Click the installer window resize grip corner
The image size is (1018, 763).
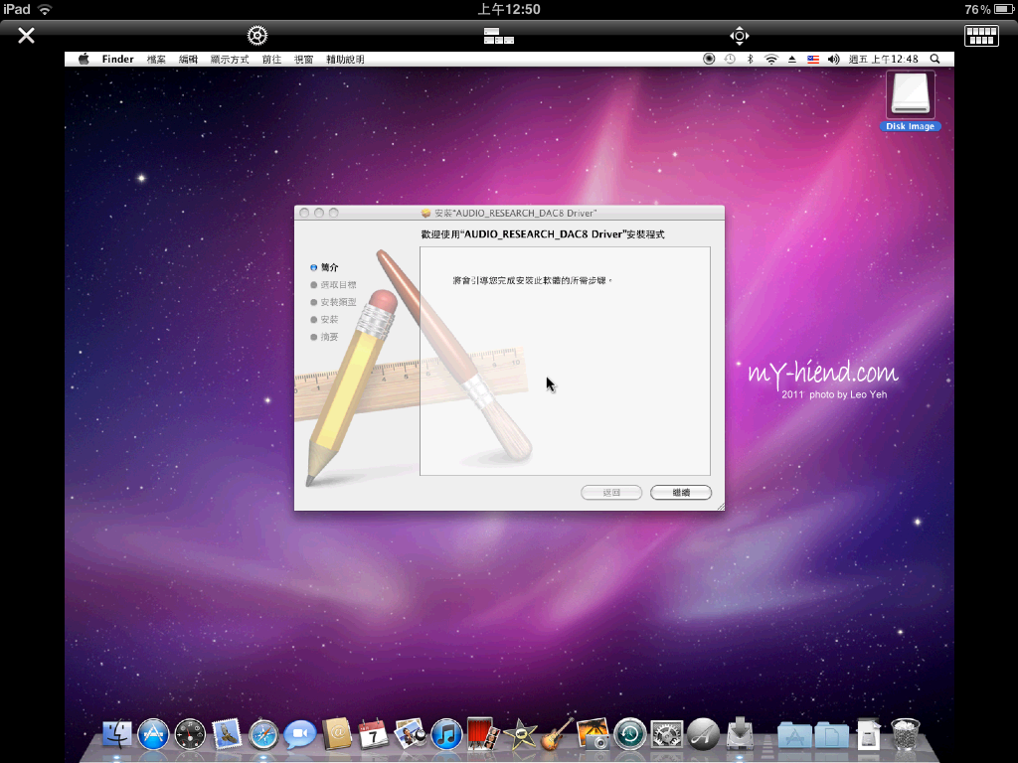(720, 506)
